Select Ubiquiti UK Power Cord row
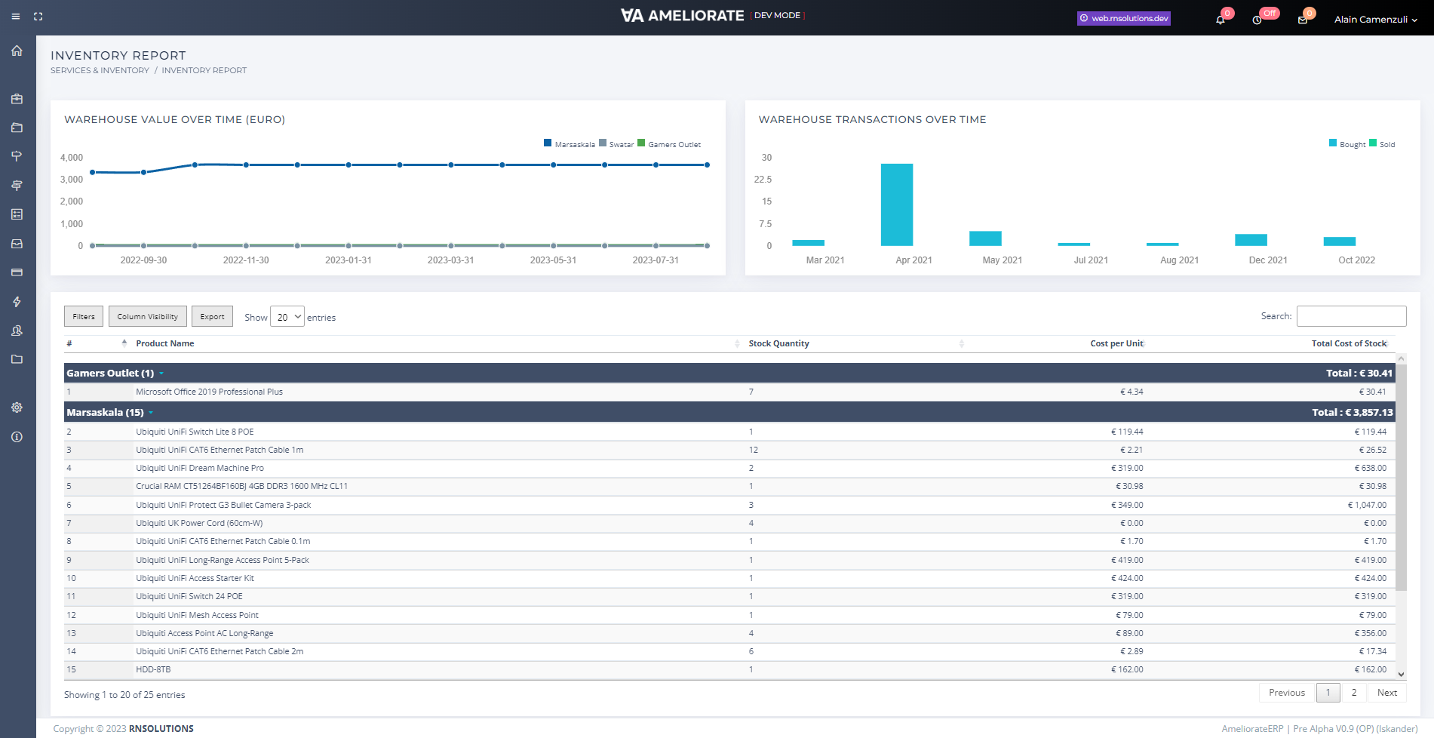This screenshot has height=738, width=1434. coord(729,523)
